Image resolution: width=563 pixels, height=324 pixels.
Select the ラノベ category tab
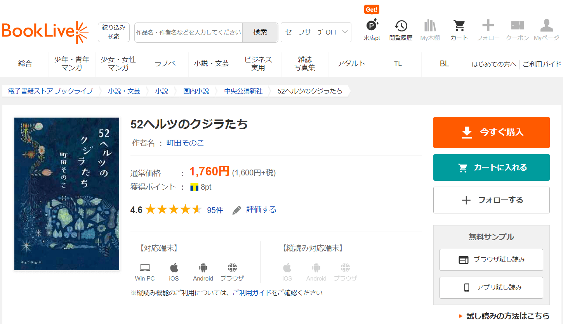tap(165, 64)
